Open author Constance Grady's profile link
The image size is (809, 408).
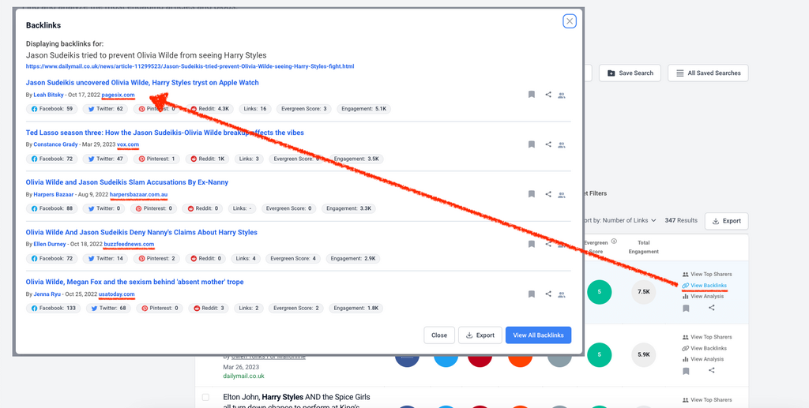coord(55,144)
